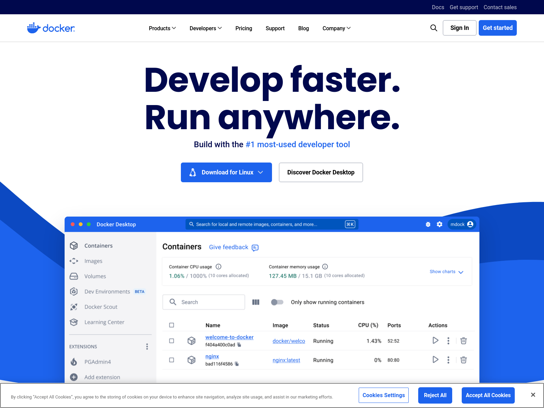Open more actions for nginx row
Screen dimensions: 544x408
448,360
